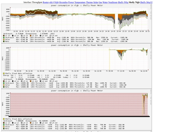
Task: Click the '16:15' axis label in hourly graph
Action: coord(147,31)
